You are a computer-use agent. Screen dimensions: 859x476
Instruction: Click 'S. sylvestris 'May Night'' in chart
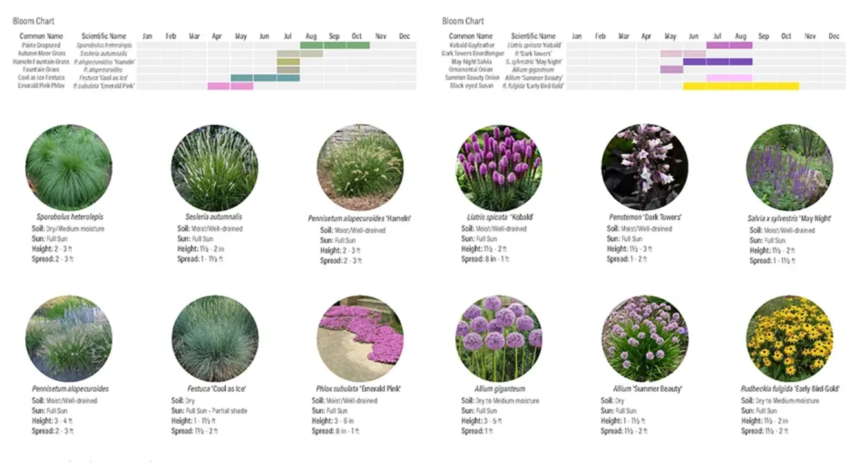click(x=533, y=61)
